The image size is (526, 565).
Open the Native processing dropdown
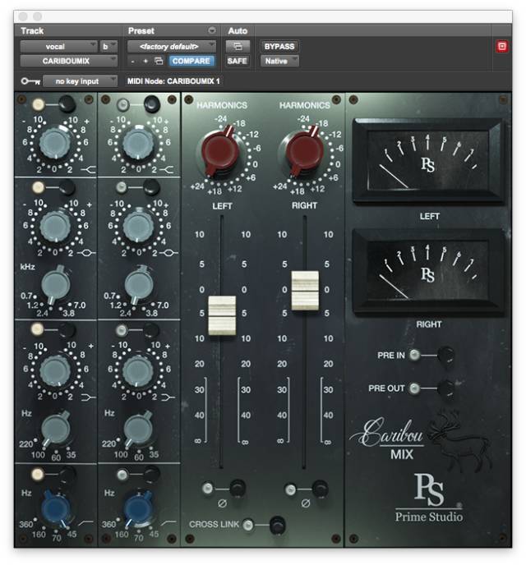coord(279,61)
